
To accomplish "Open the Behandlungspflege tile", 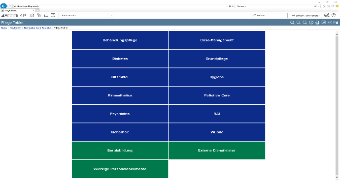I will [x=120, y=40].
